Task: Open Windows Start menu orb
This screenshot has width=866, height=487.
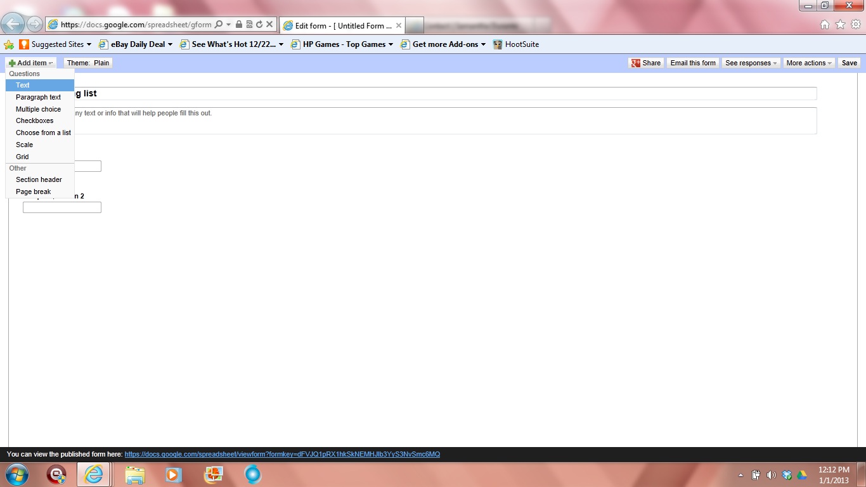Action: [17, 474]
